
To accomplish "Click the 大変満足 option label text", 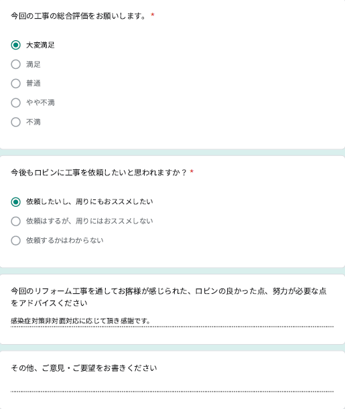I will [40, 45].
